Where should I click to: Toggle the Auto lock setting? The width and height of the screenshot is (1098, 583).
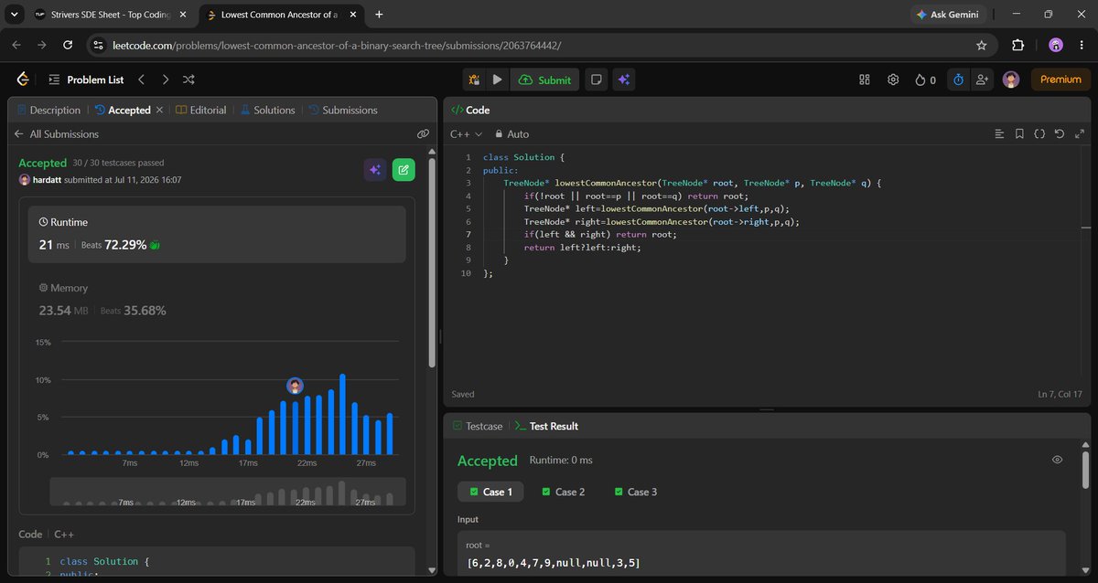[x=511, y=133]
